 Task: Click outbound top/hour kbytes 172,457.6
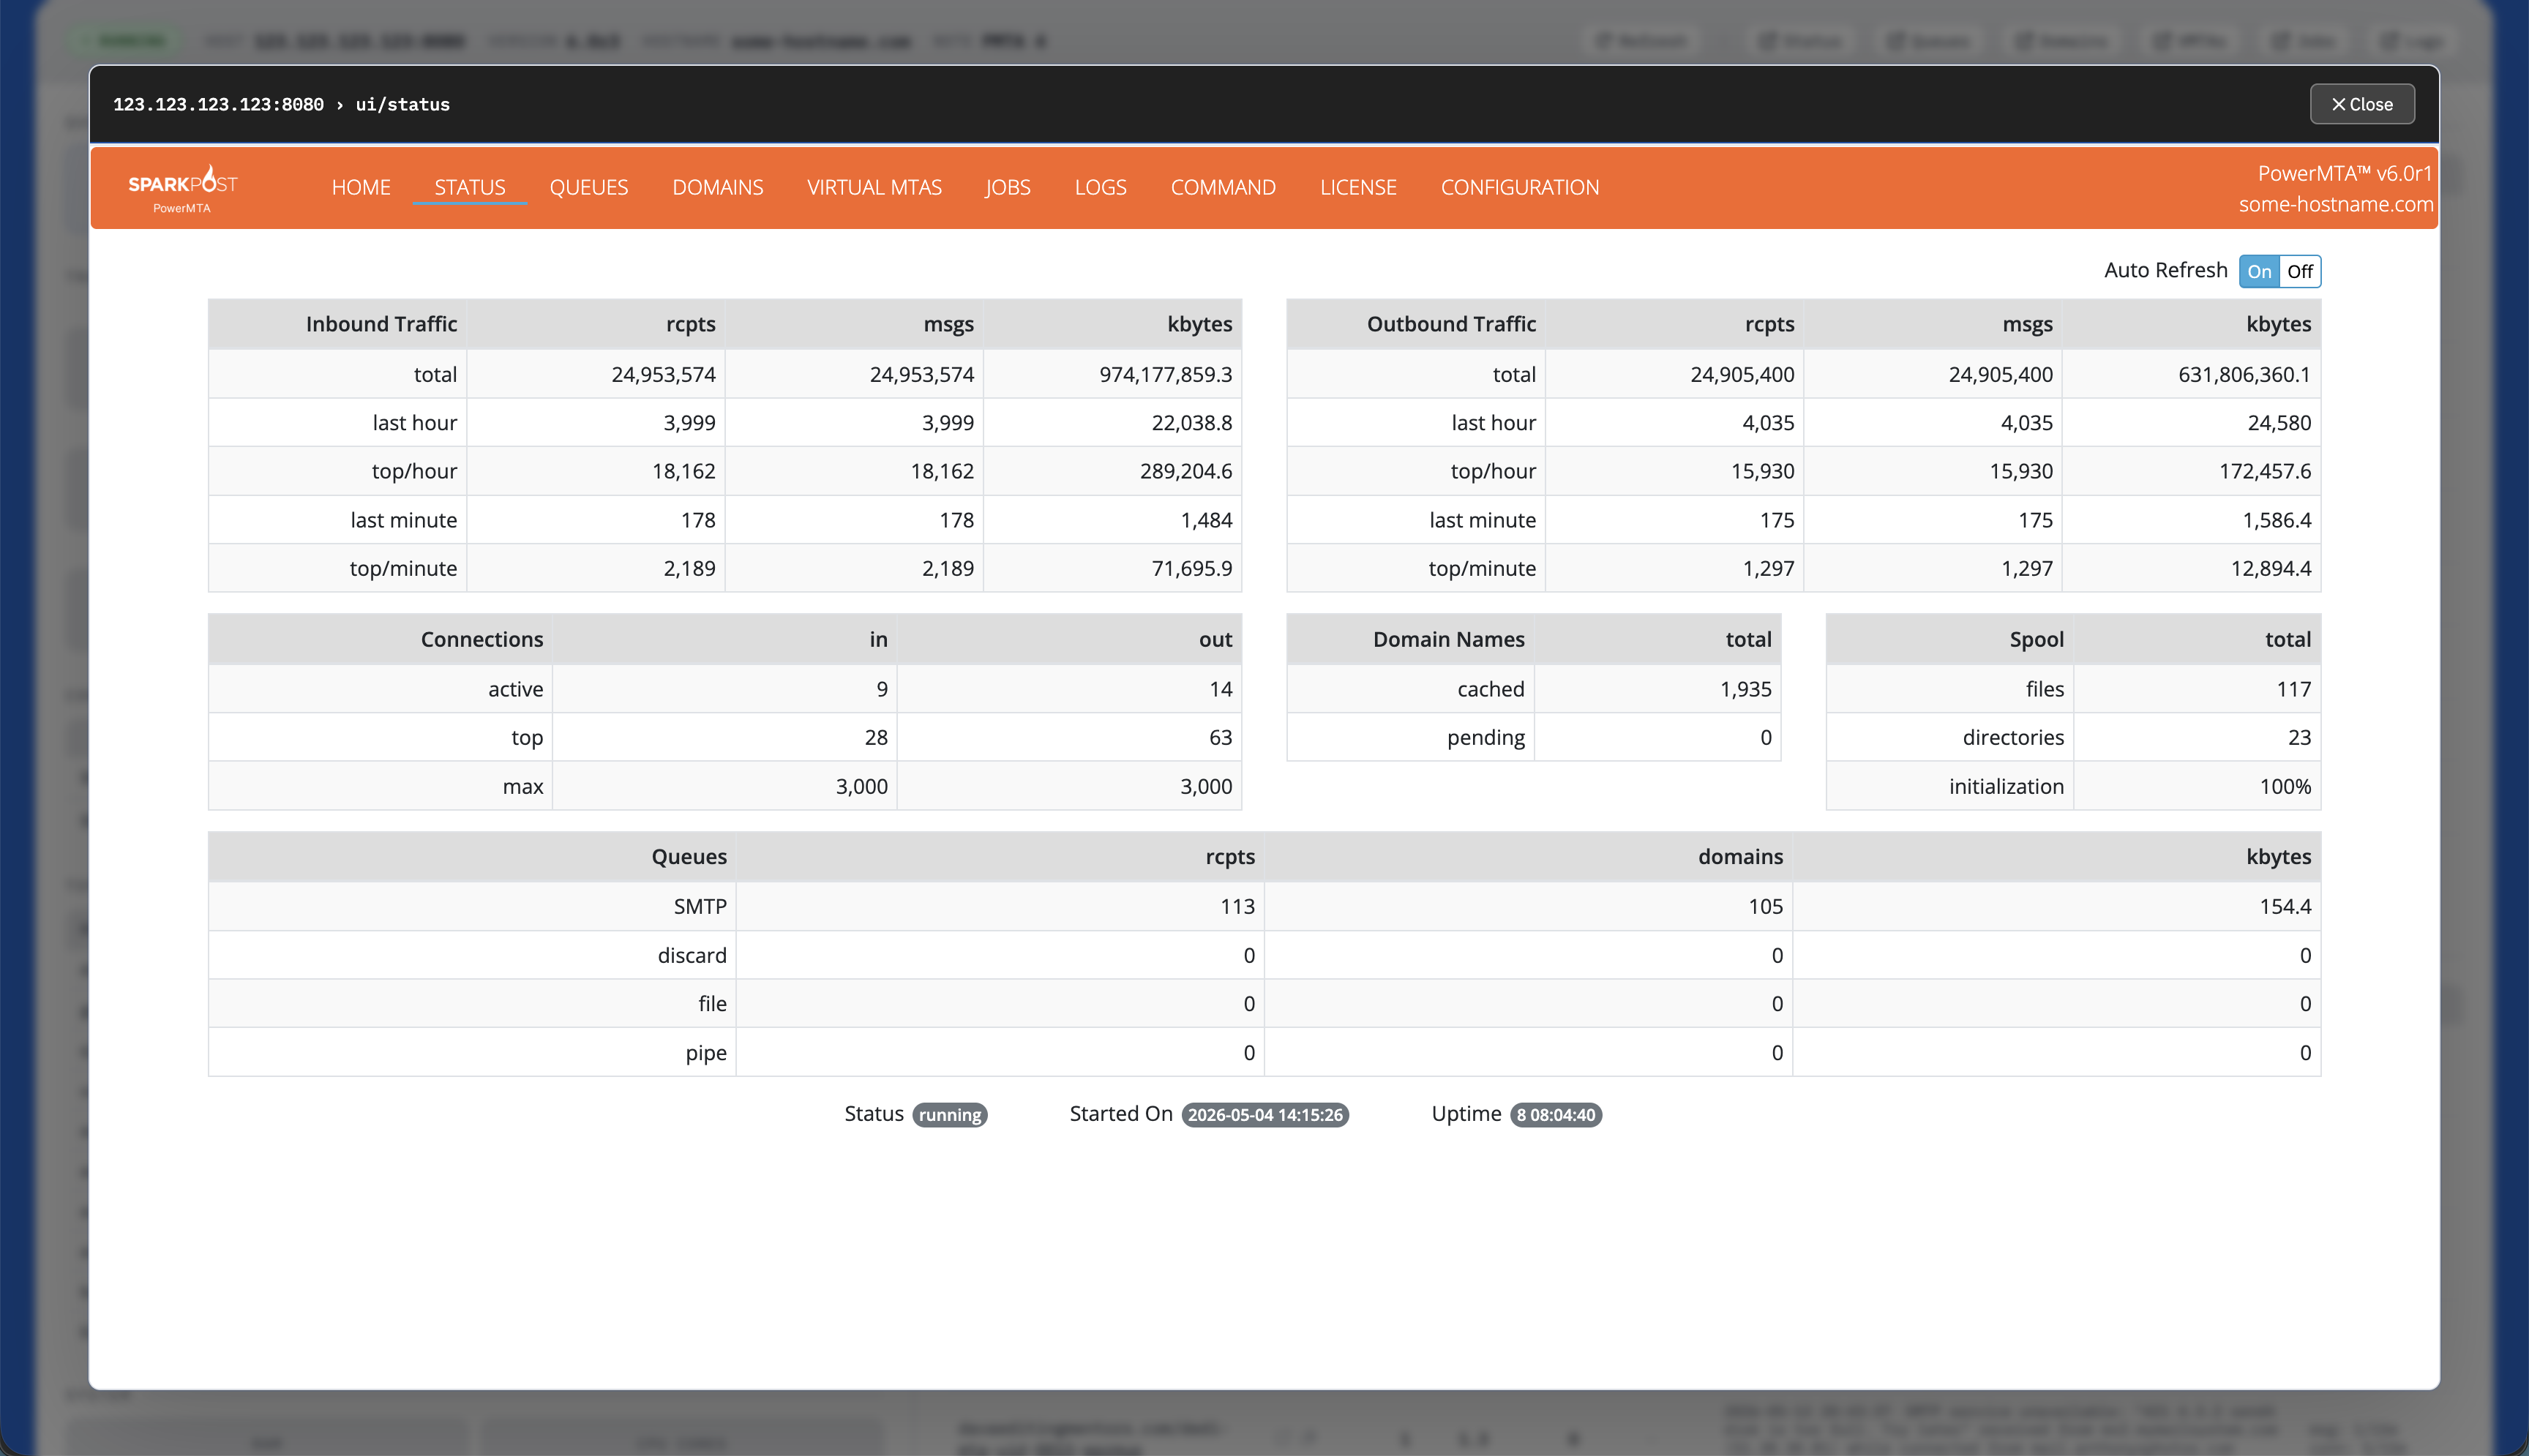[x=2265, y=471]
